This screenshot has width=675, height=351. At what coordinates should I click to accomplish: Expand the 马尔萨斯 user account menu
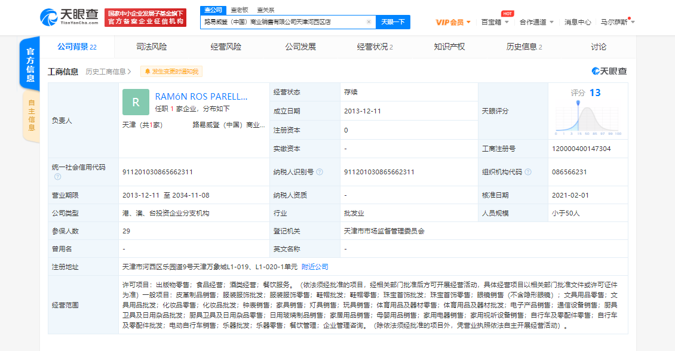(x=618, y=22)
